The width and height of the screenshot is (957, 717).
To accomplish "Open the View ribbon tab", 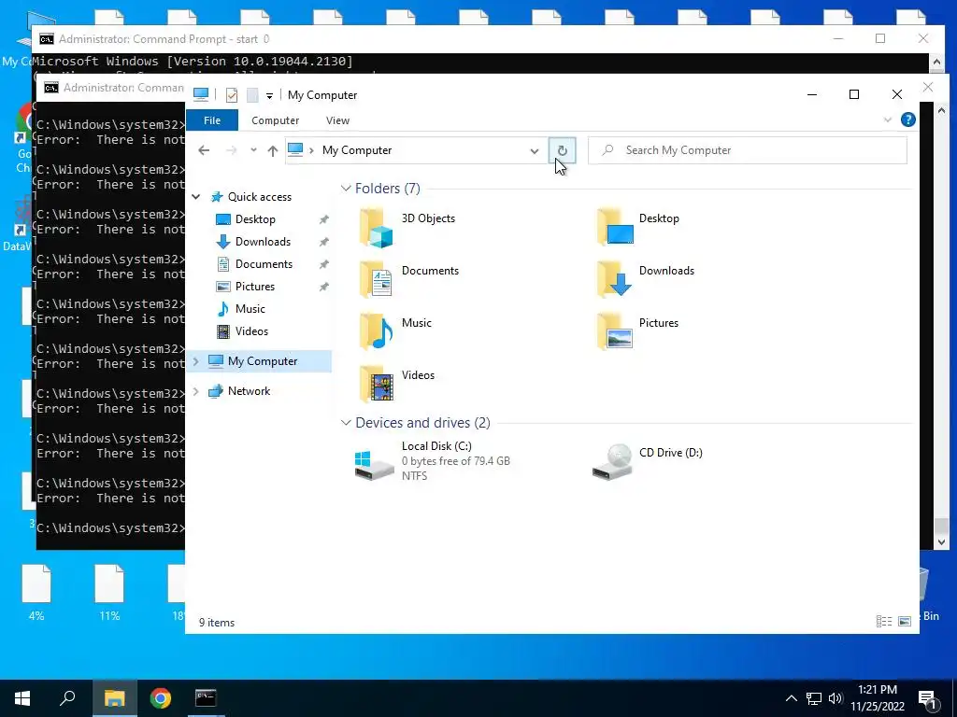I will click(337, 120).
